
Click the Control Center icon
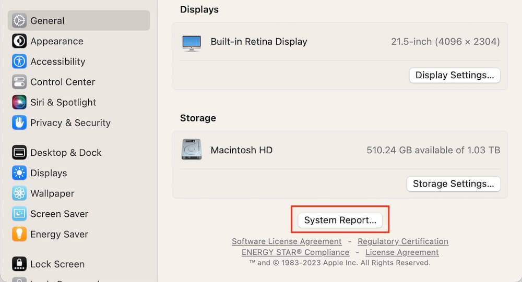pyautogui.click(x=19, y=82)
